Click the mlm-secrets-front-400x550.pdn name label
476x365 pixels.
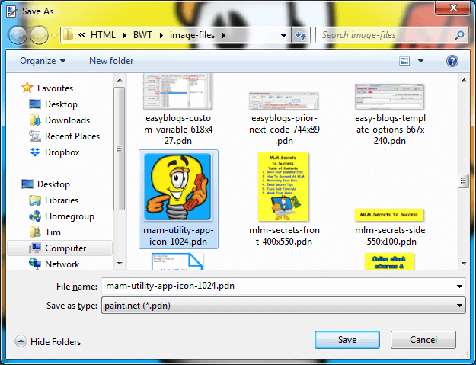284,236
